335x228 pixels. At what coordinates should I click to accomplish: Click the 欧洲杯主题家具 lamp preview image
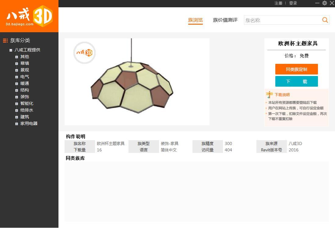[x=137, y=81]
